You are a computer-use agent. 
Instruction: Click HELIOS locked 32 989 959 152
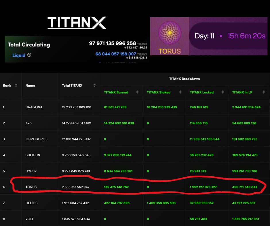coord(202,203)
